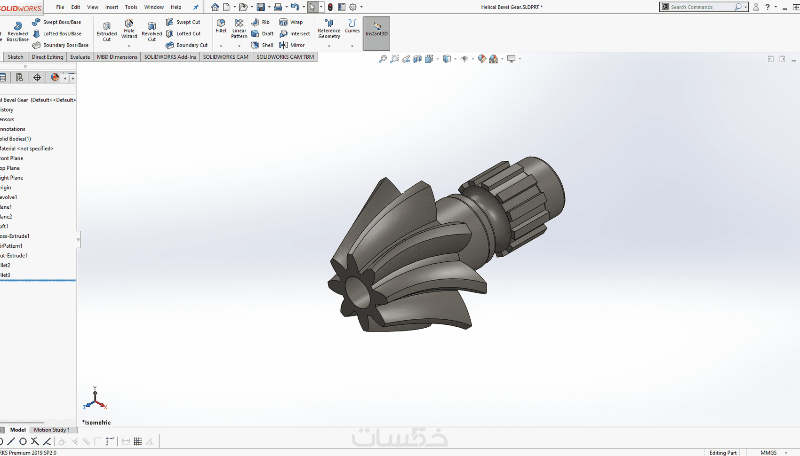Expand the Curves dropdown arrow

(352, 46)
